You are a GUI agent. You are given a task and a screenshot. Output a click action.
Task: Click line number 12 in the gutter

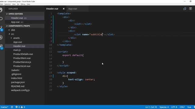51,52
